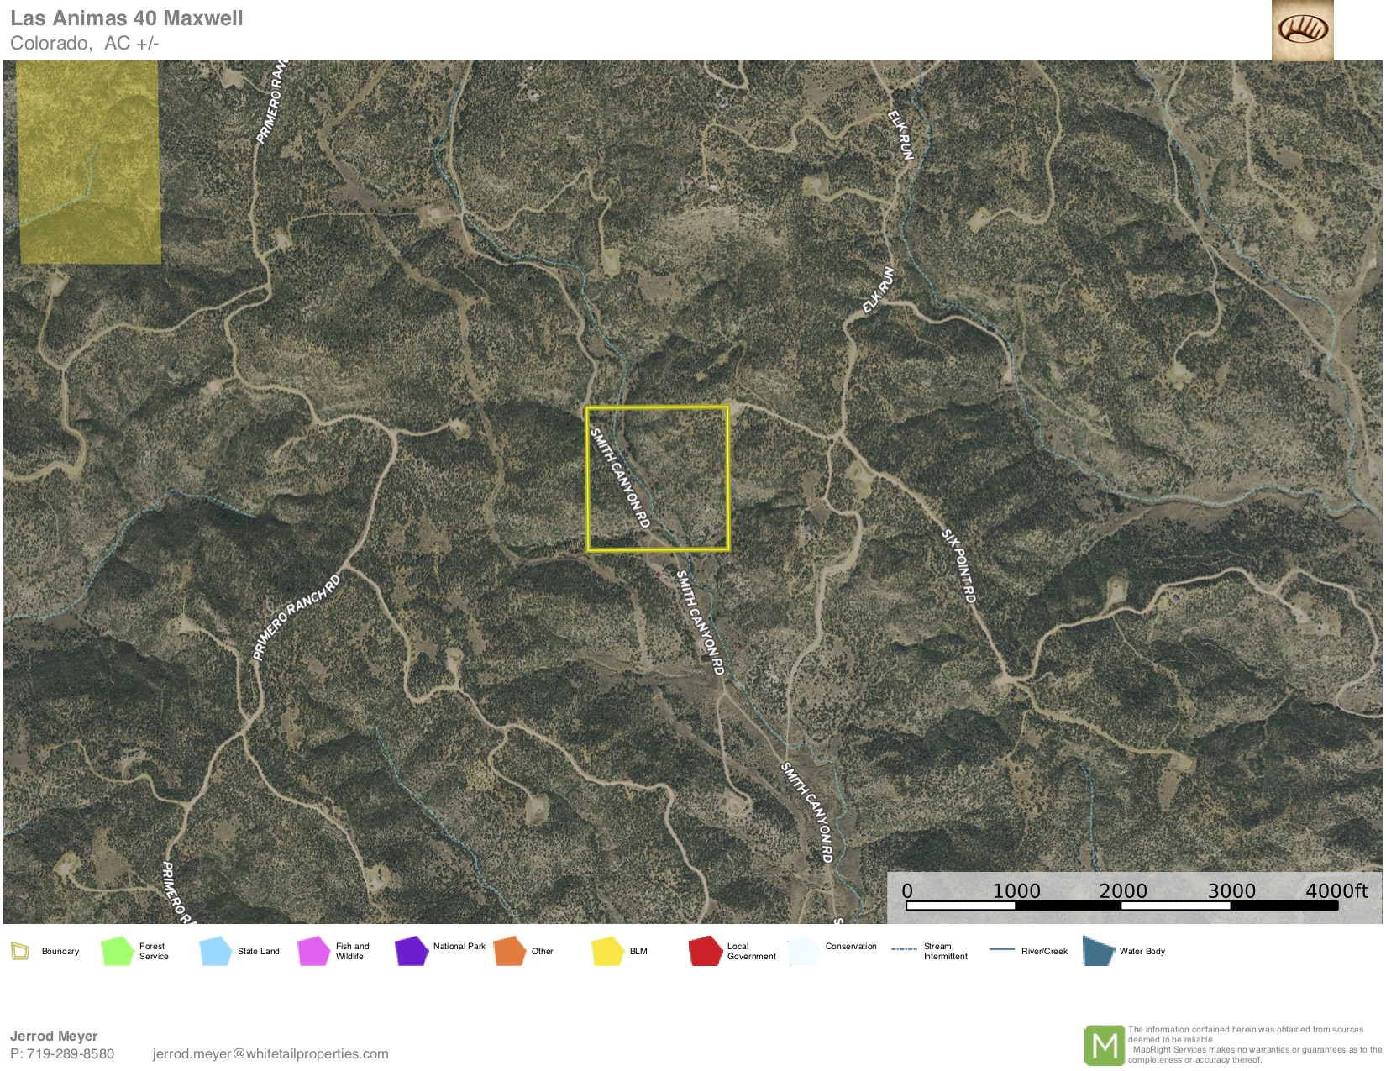This screenshot has height=1071, width=1386.
Task: Select the pink Fish and Wildlife icon
Action: click(x=313, y=951)
